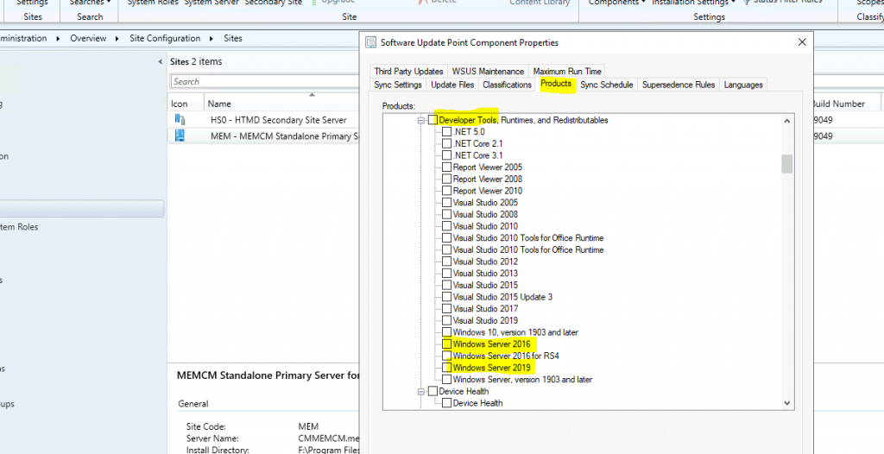Open the Classifications tab

[x=507, y=85]
